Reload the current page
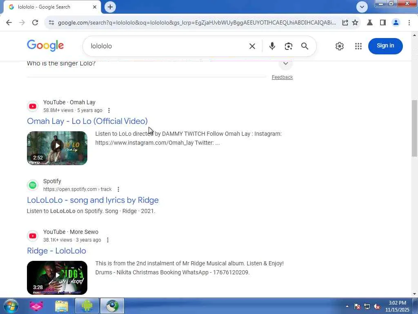The height and width of the screenshot is (314, 418). [x=35, y=23]
